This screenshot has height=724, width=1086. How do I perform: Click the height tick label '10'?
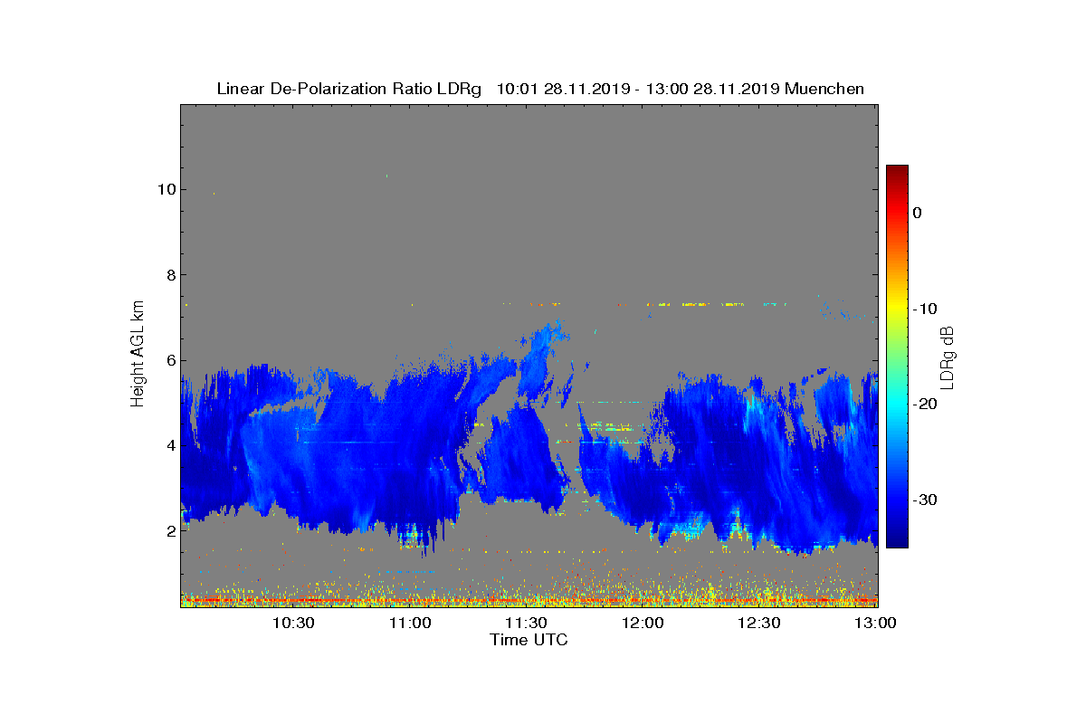click(165, 189)
